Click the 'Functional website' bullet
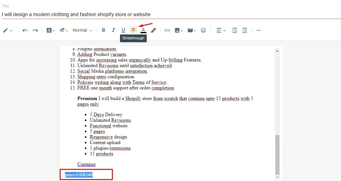The width and height of the screenshot is (341, 181). [108, 126]
